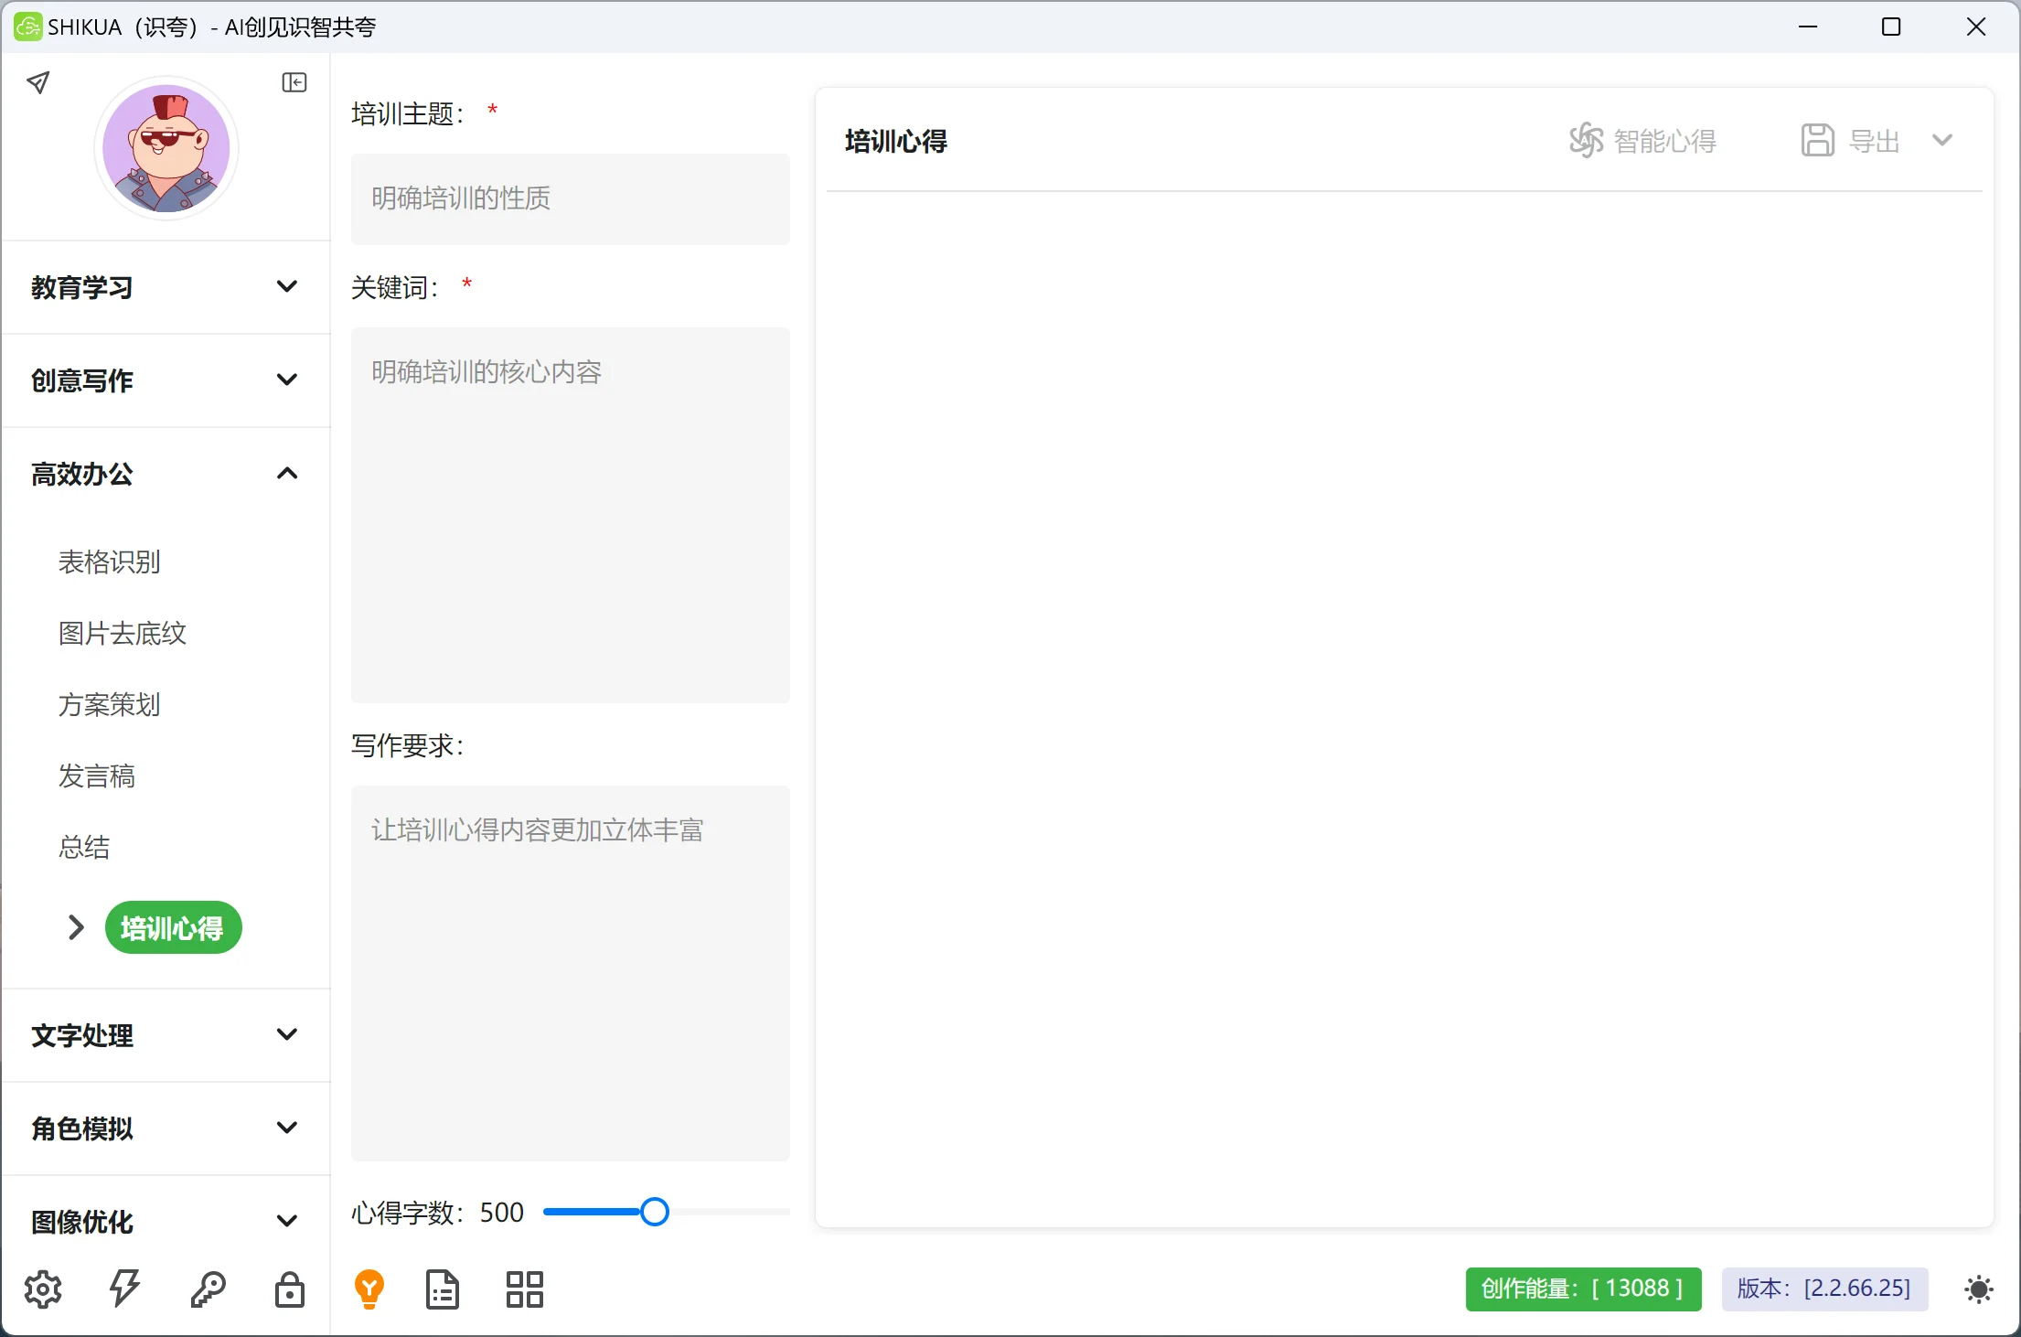Click the arrow beside 培训心得 item
Image resolution: width=2021 pixels, height=1337 pixels.
coord(77,927)
